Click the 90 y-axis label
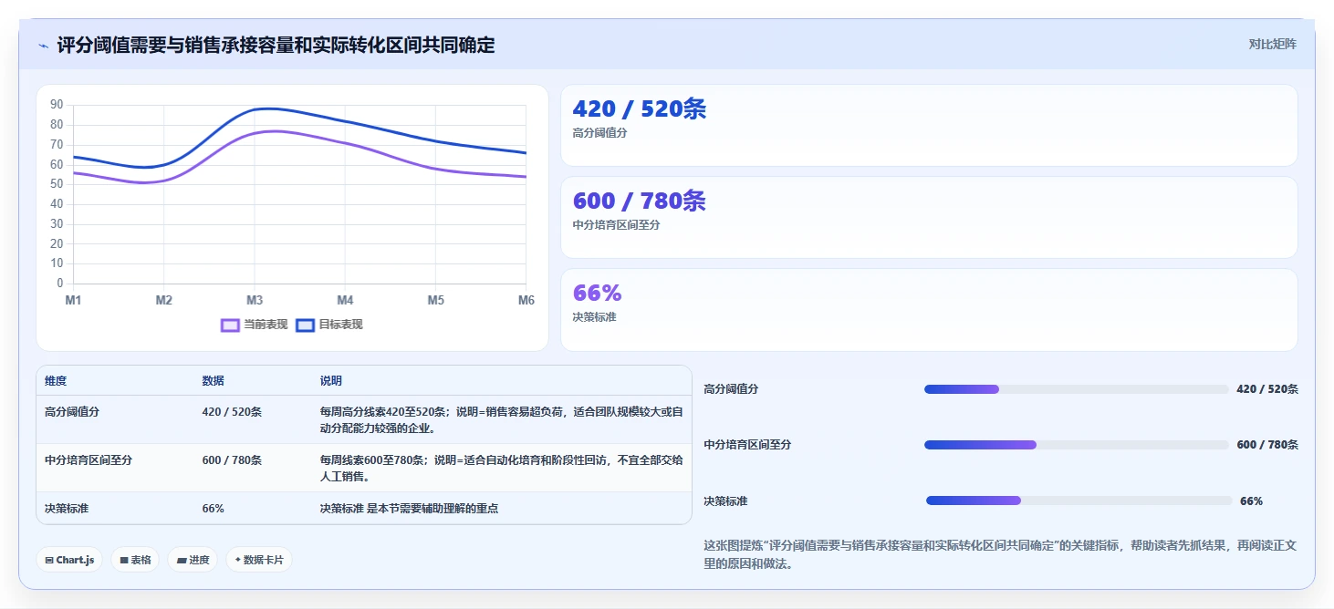 tap(57, 105)
